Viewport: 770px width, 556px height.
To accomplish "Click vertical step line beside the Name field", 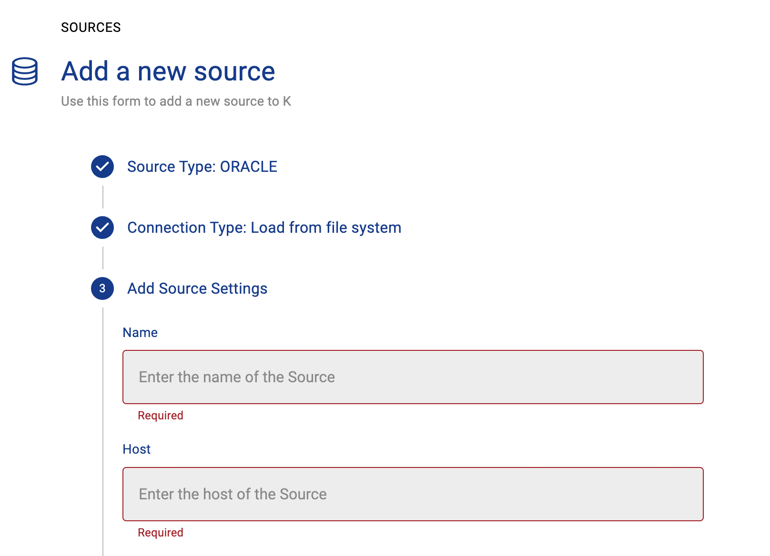I will pyautogui.click(x=103, y=377).
